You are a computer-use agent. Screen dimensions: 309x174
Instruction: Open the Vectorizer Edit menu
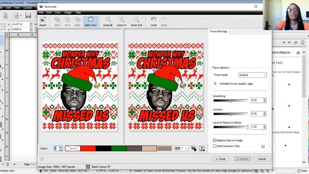[49, 13]
